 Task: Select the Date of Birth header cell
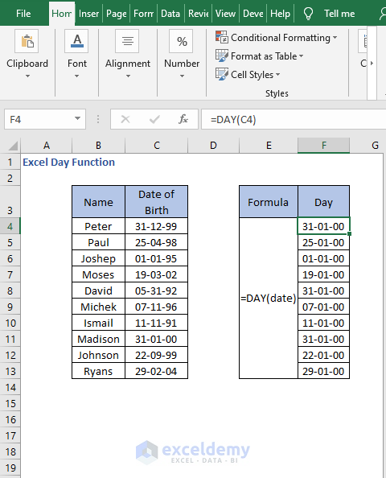pos(157,202)
